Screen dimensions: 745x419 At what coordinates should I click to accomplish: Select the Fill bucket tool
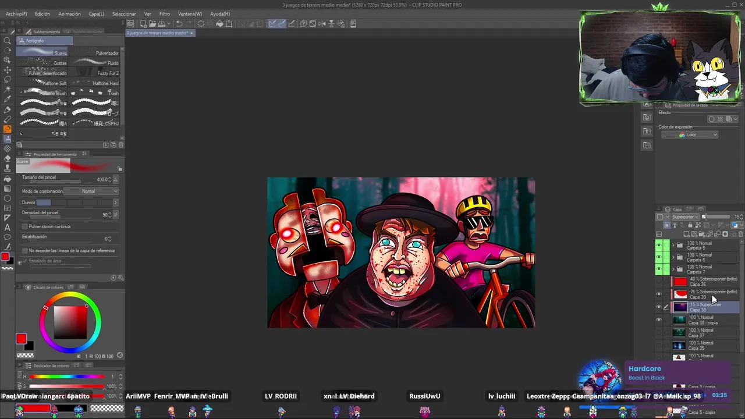click(x=8, y=179)
